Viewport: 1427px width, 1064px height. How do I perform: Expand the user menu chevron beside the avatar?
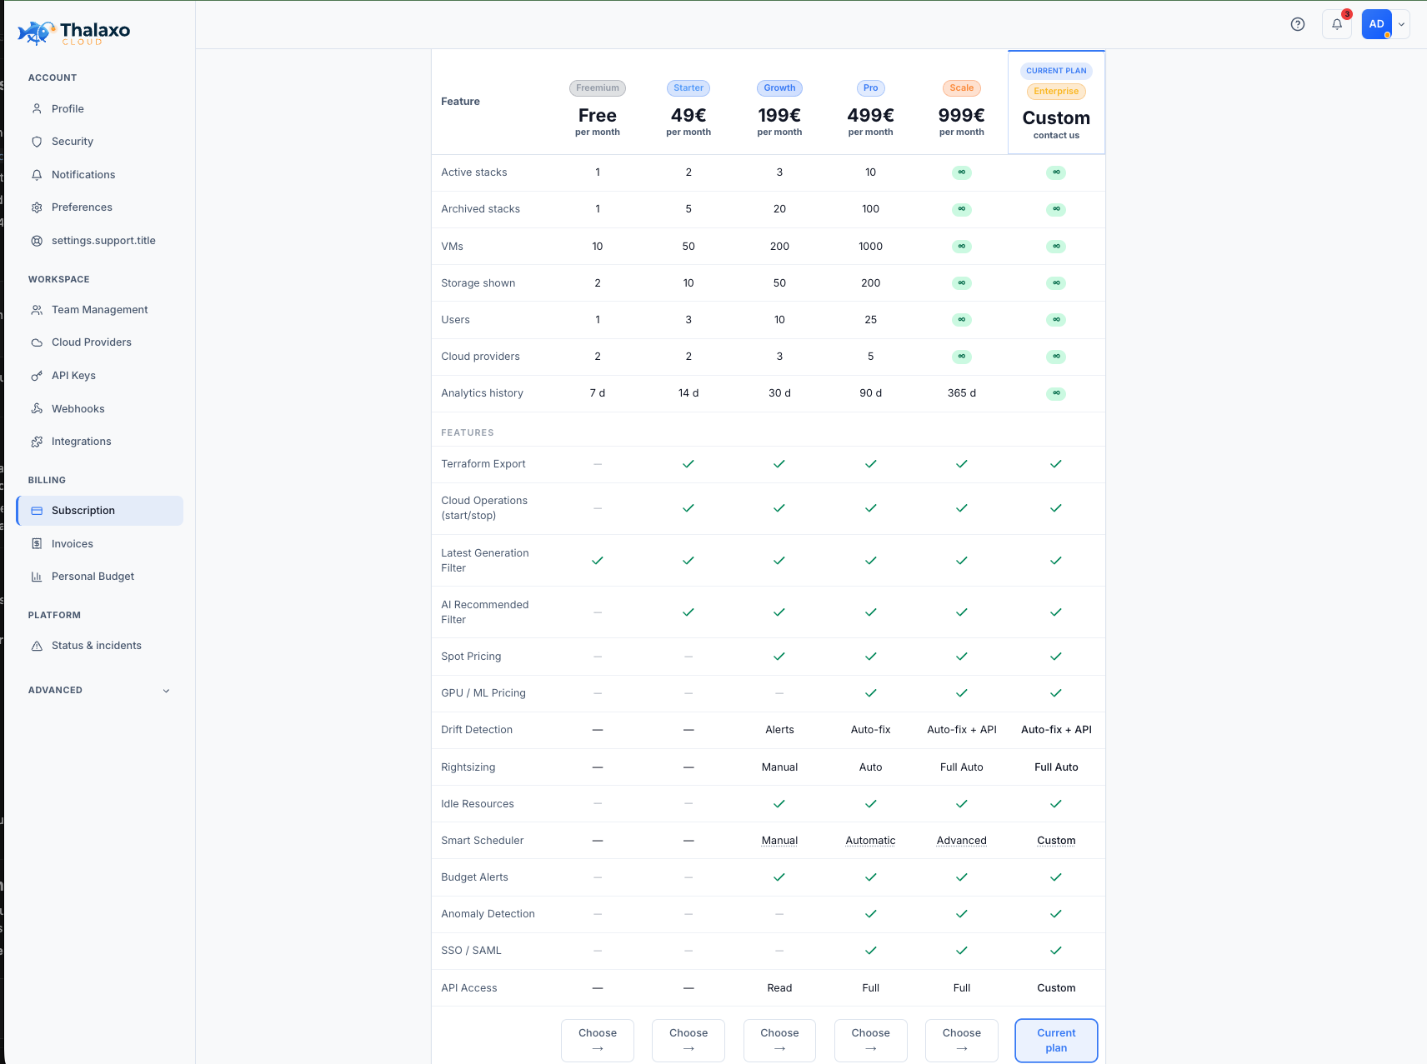[x=1402, y=25]
